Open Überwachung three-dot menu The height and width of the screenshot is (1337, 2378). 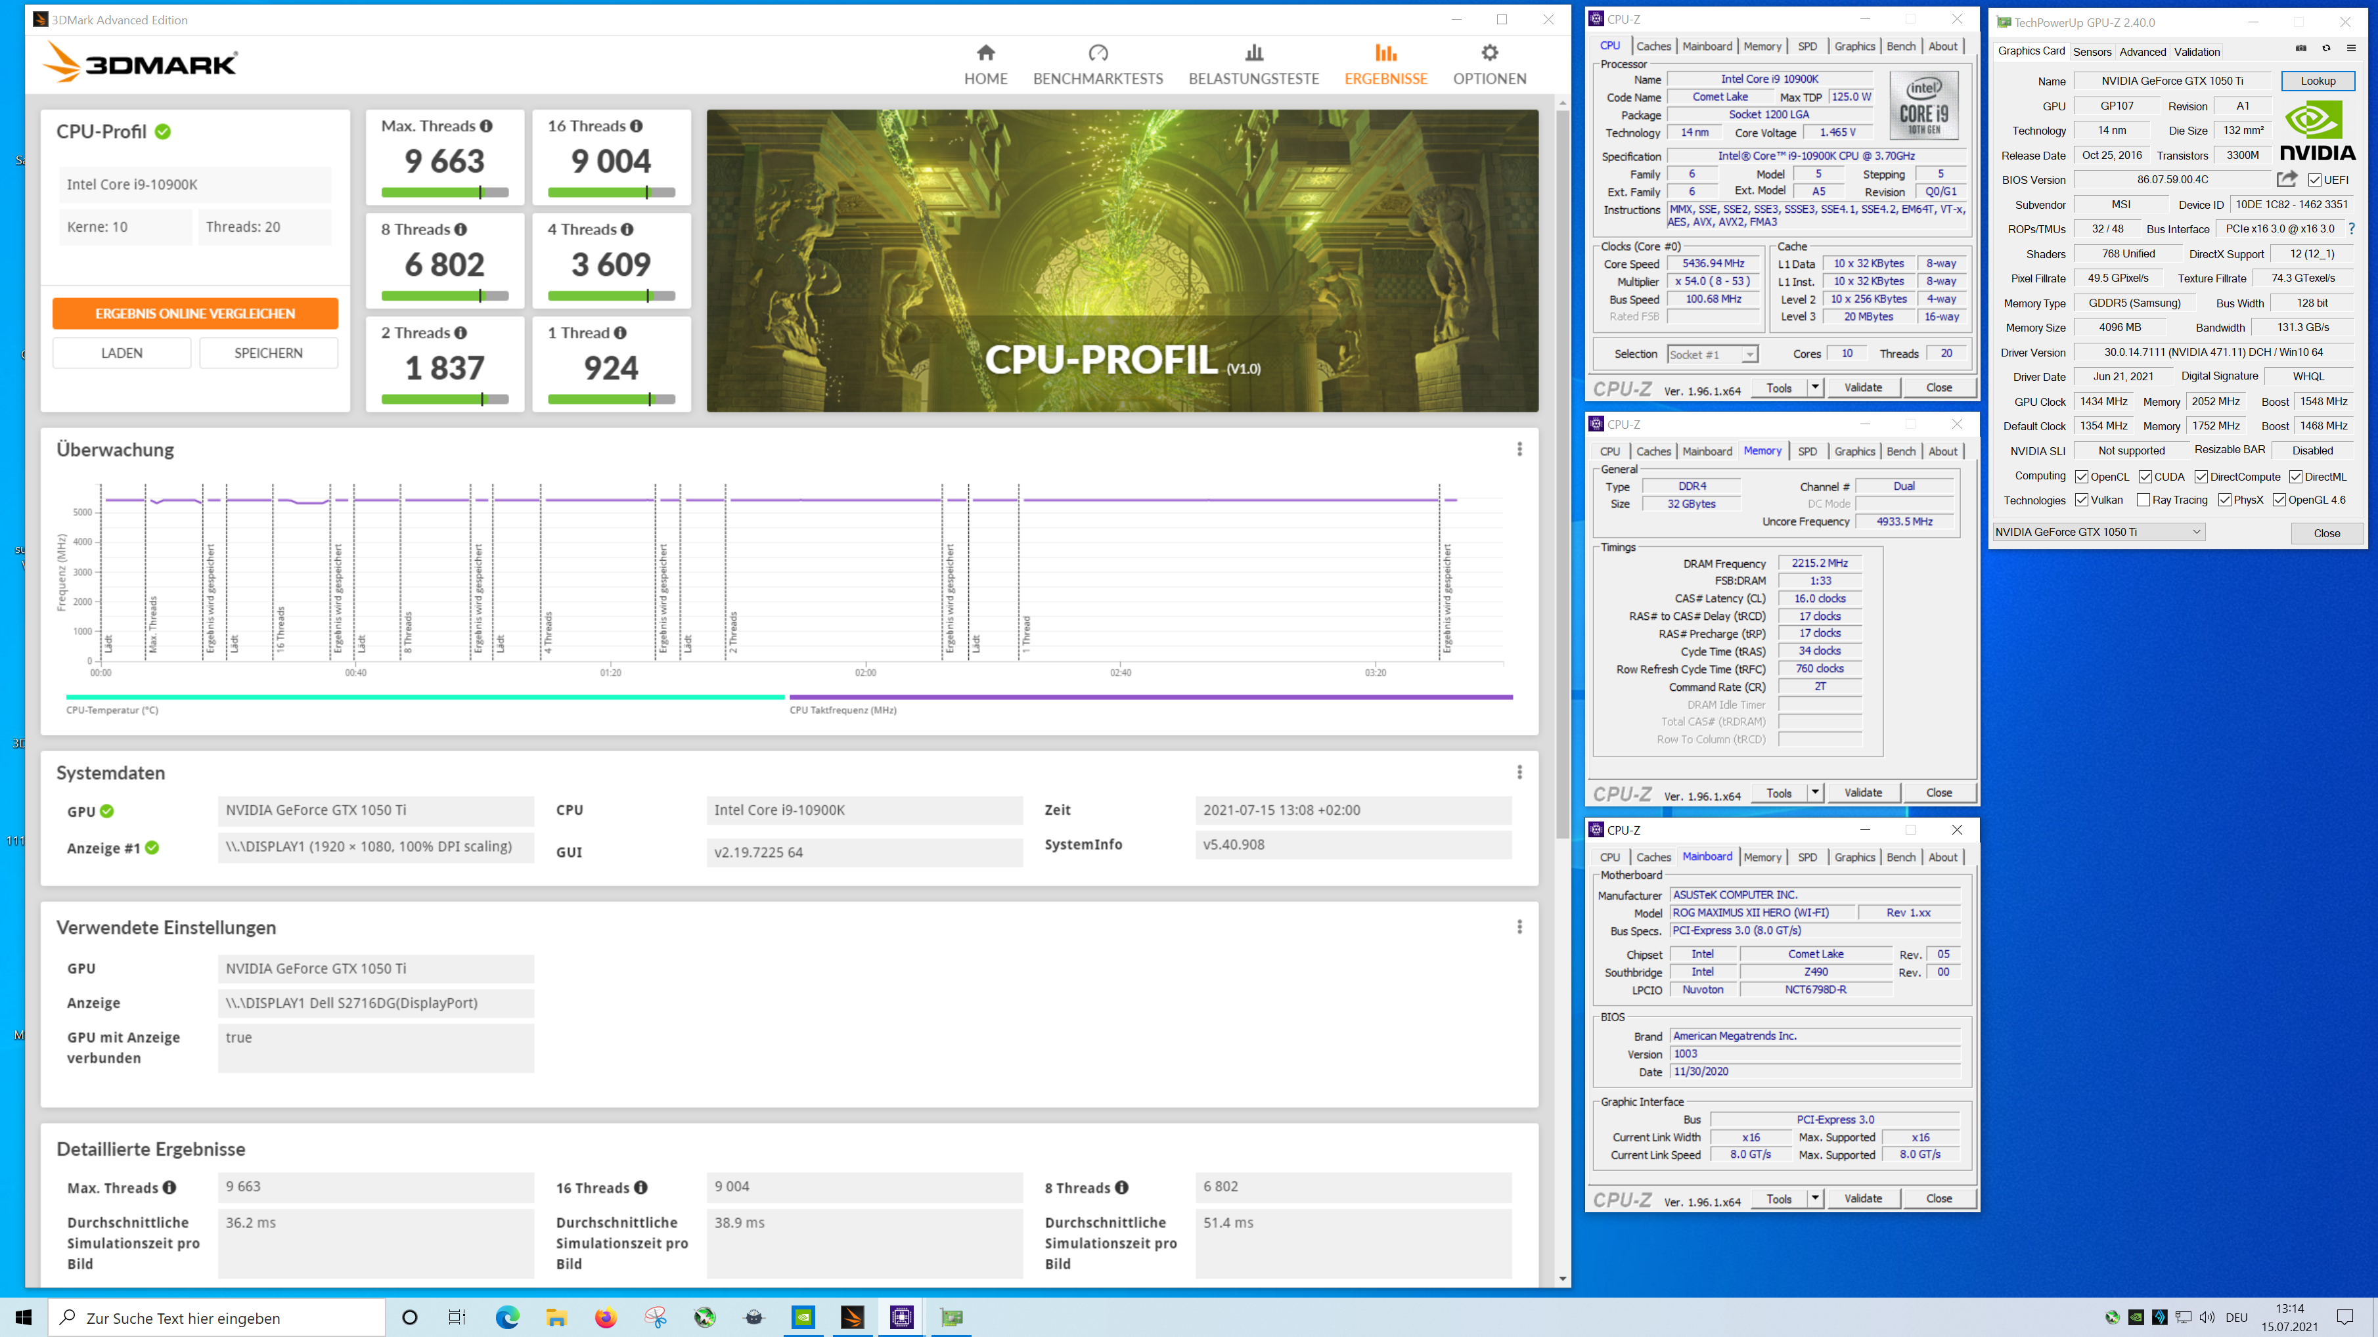tap(1519, 449)
